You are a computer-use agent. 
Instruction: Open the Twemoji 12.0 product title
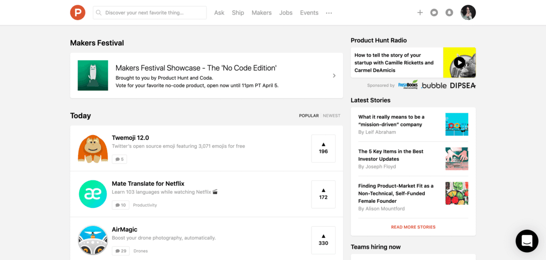click(130, 138)
